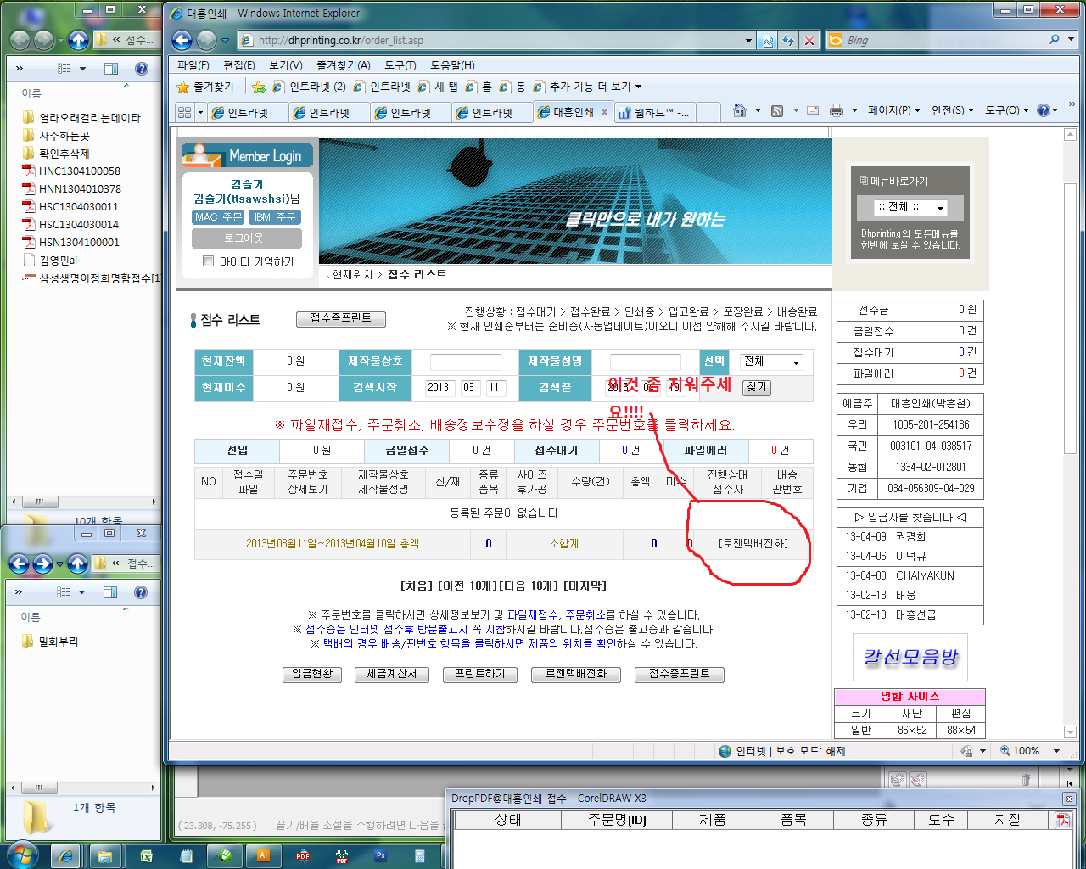Open the '메뉴바로가기' 전체 dropdown
1086x869 pixels.
910,208
